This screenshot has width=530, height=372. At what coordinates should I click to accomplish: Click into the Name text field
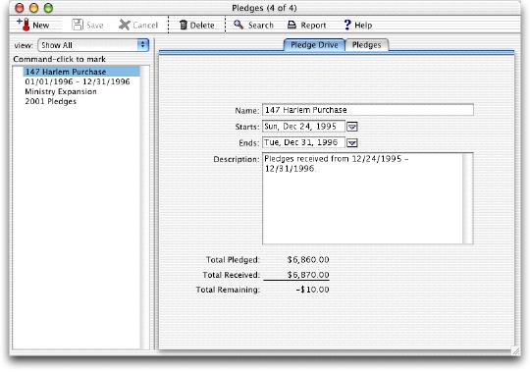pyautogui.click(x=368, y=110)
